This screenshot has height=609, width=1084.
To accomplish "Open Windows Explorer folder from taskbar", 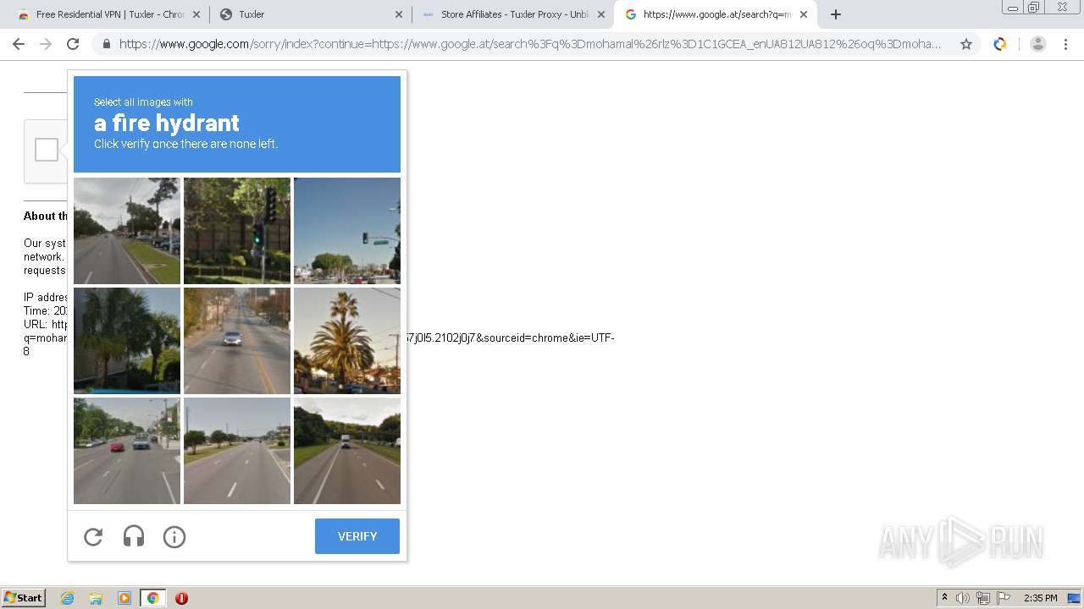I will [96, 598].
